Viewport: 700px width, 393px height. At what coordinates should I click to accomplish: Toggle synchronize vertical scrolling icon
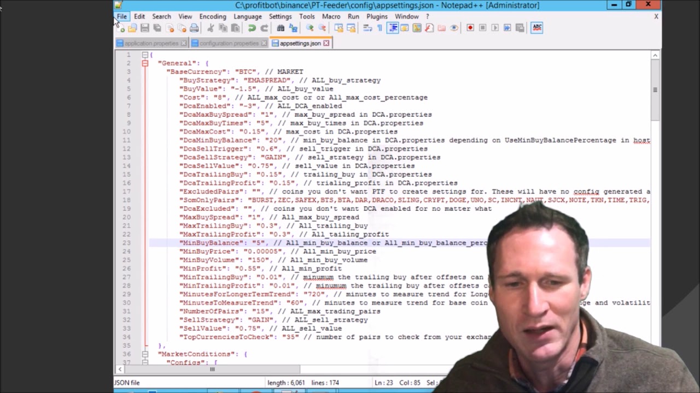(339, 28)
